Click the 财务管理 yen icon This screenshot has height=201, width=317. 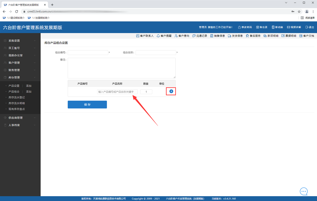(x=5, y=70)
